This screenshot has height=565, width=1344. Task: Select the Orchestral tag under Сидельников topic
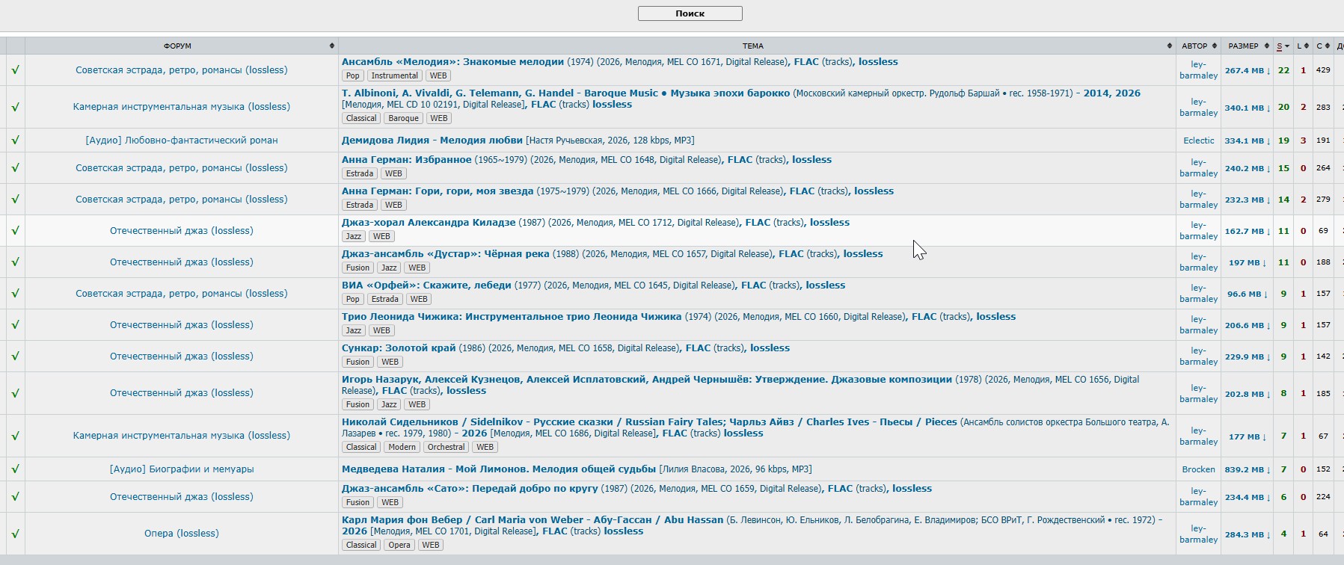point(446,447)
